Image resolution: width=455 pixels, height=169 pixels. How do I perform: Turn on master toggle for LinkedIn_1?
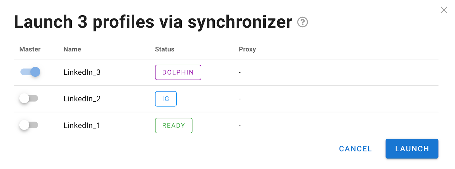[x=29, y=125]
